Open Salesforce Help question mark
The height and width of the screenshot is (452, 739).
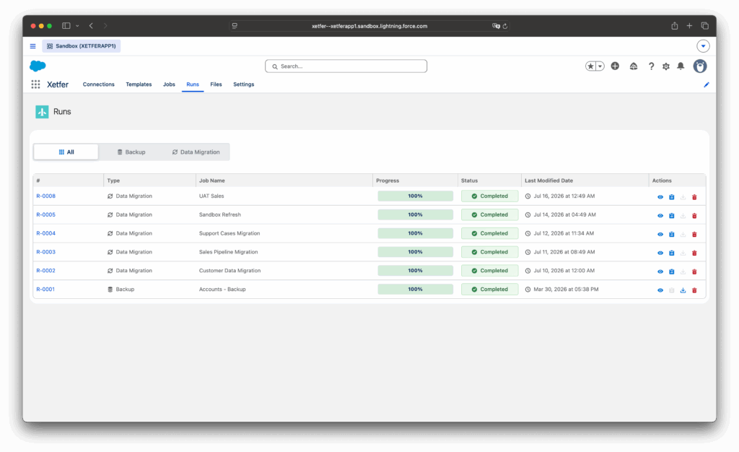click(651, 66)
